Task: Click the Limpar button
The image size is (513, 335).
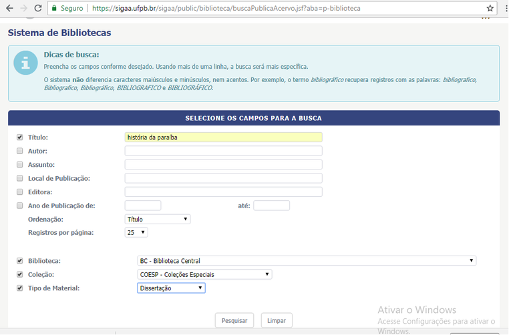Action: pos(277,321)
